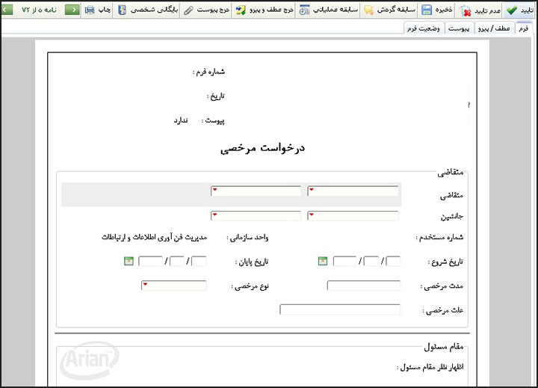Screen dimensions: 538x388
Task: Click the مدت مرخصی input field
Action: [364, 286]
